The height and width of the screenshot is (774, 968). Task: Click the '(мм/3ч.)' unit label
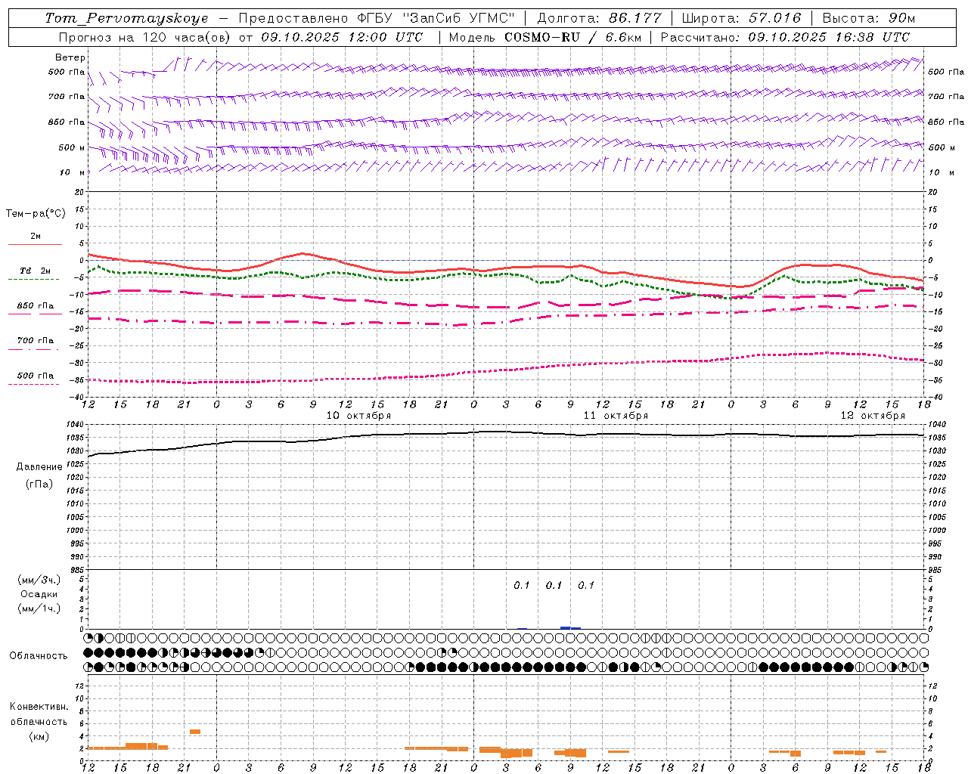[x=39, y=580]
